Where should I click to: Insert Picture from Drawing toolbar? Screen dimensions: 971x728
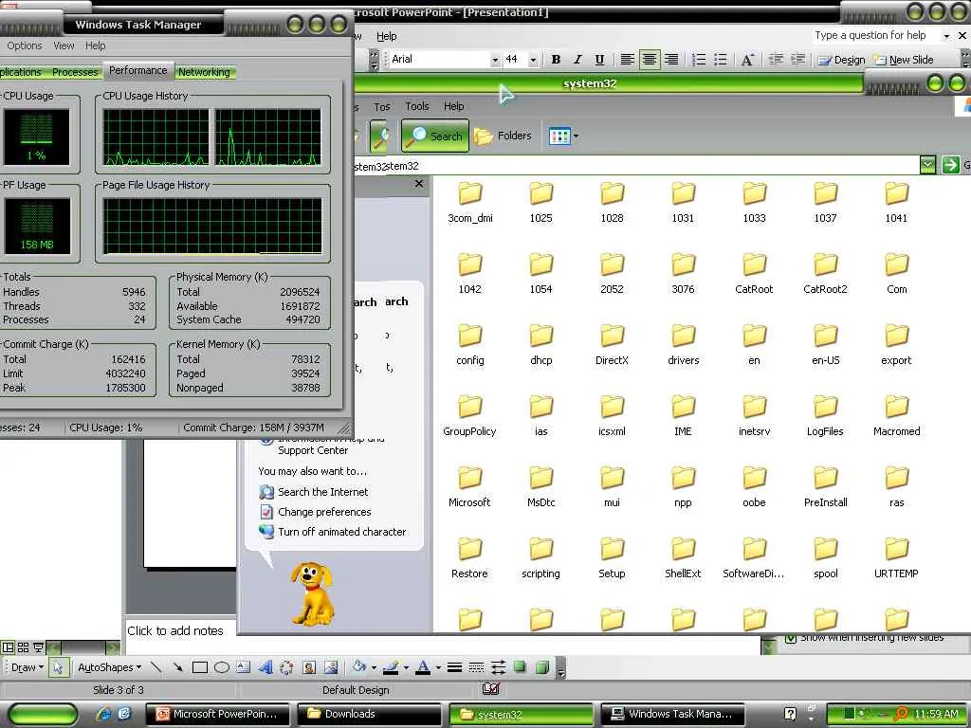pyautogui.click(x=331, y=667)
